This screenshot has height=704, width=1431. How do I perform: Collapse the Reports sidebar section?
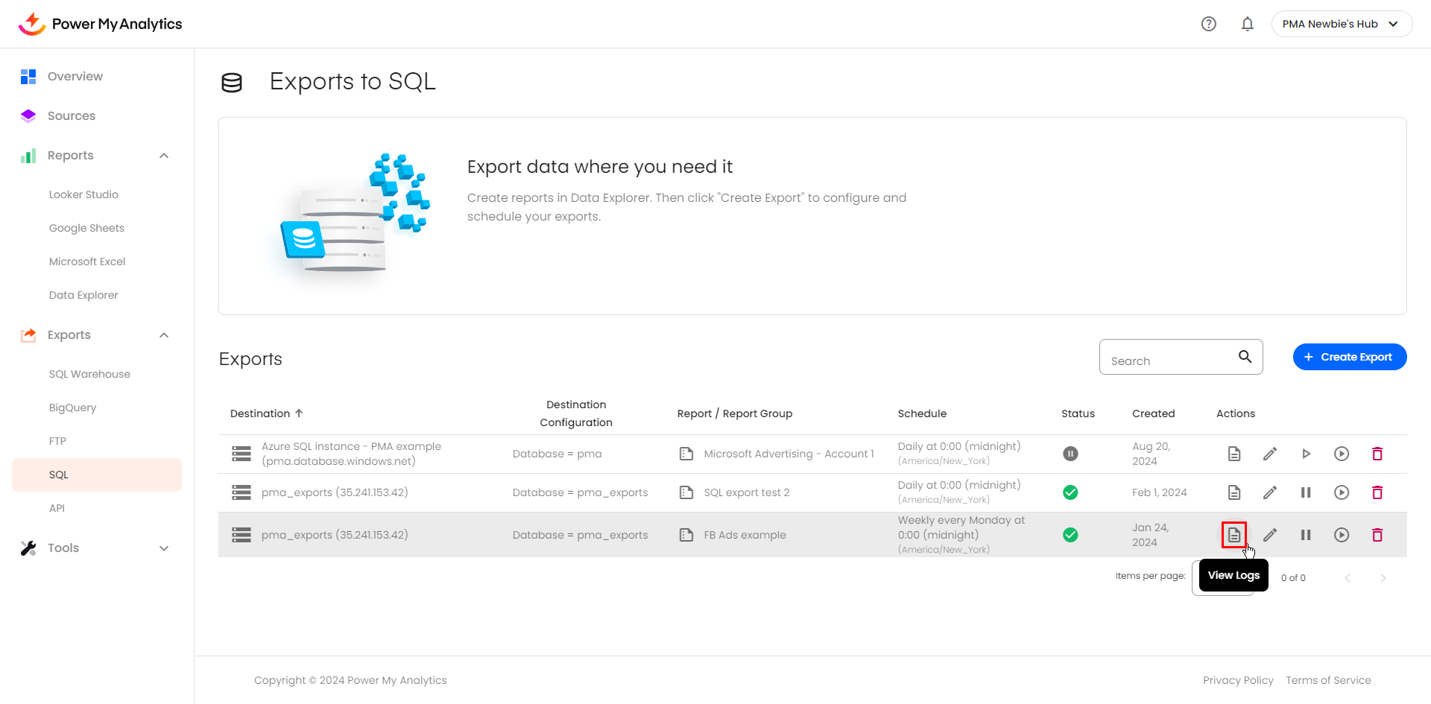pyautogui.click(x=164, y=156)
